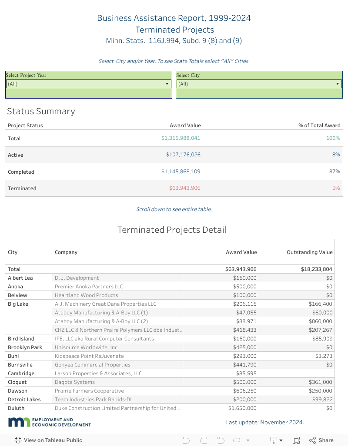Screen dimensions: 348x446
Task: Click the Outstanding Value column header
Action: tap(309, 252)
